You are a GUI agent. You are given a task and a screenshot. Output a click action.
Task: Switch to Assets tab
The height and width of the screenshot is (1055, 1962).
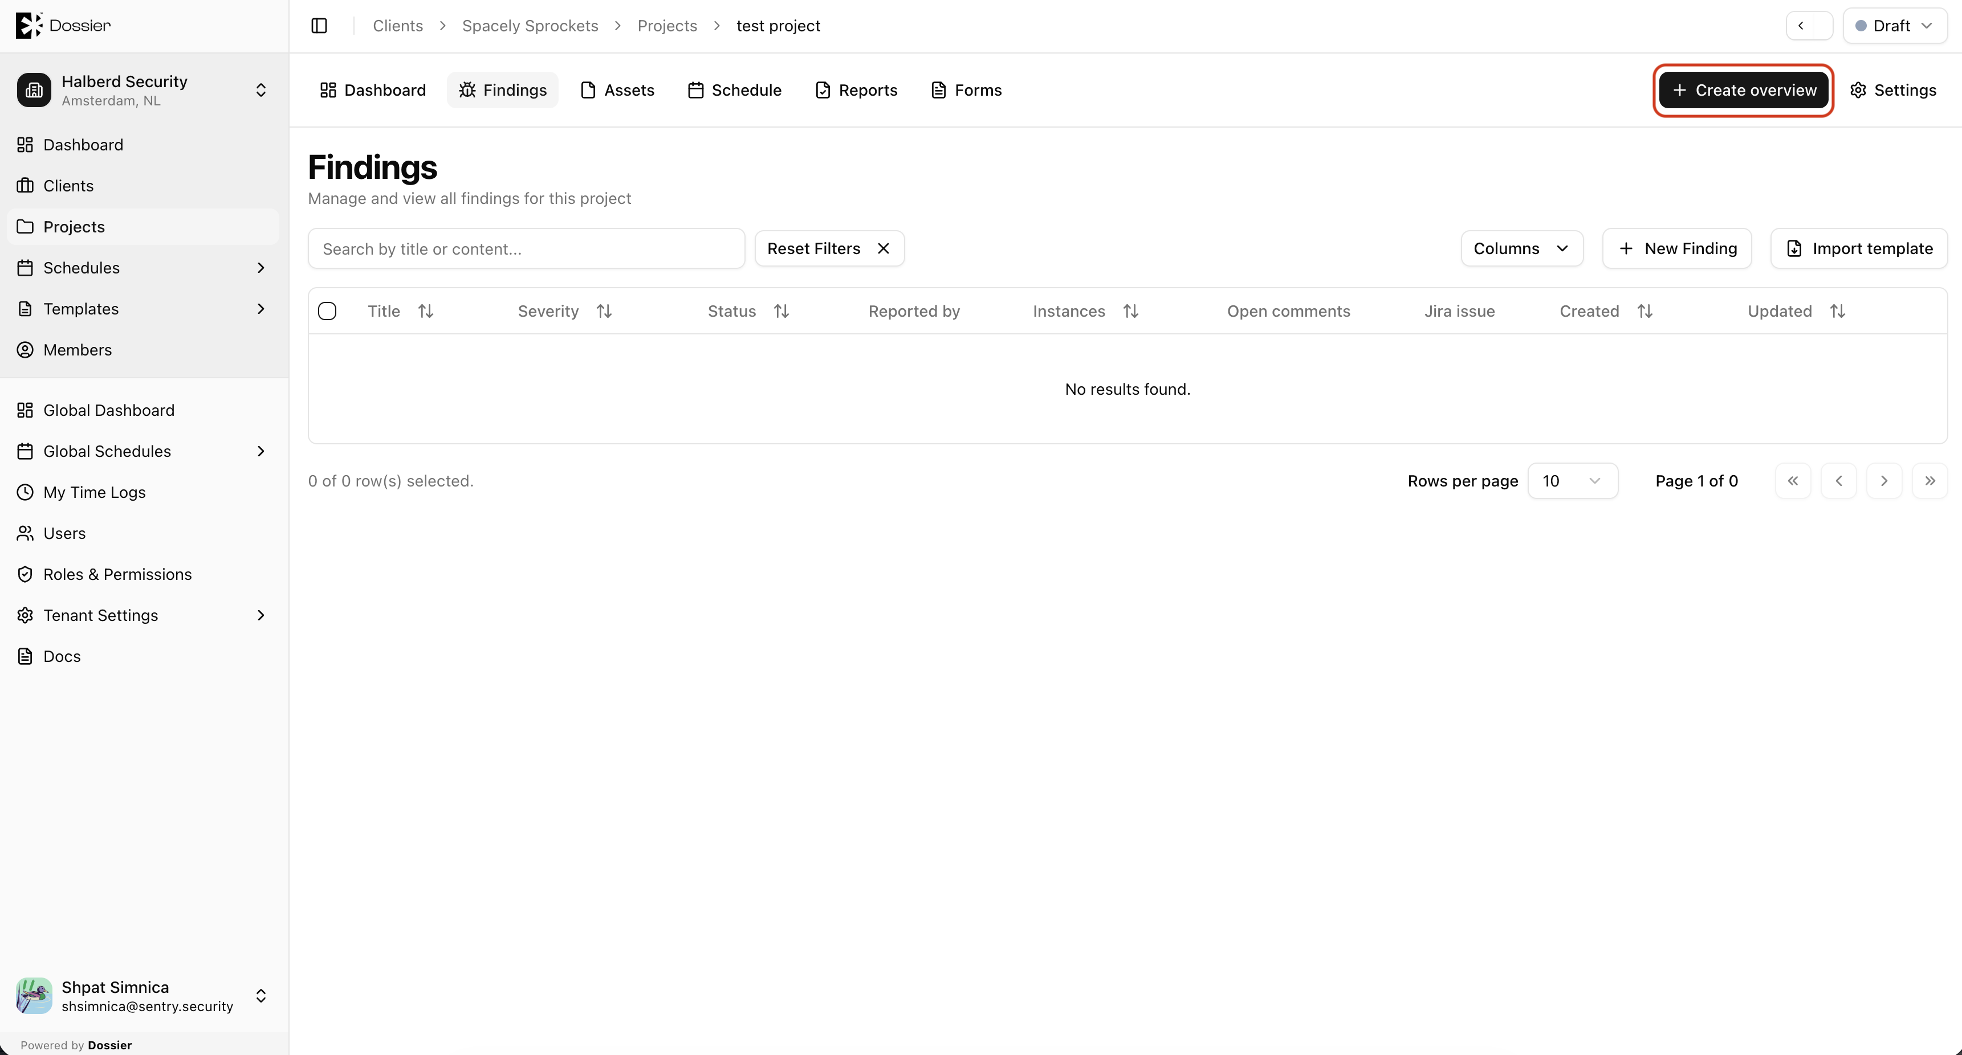pos(618,90)
